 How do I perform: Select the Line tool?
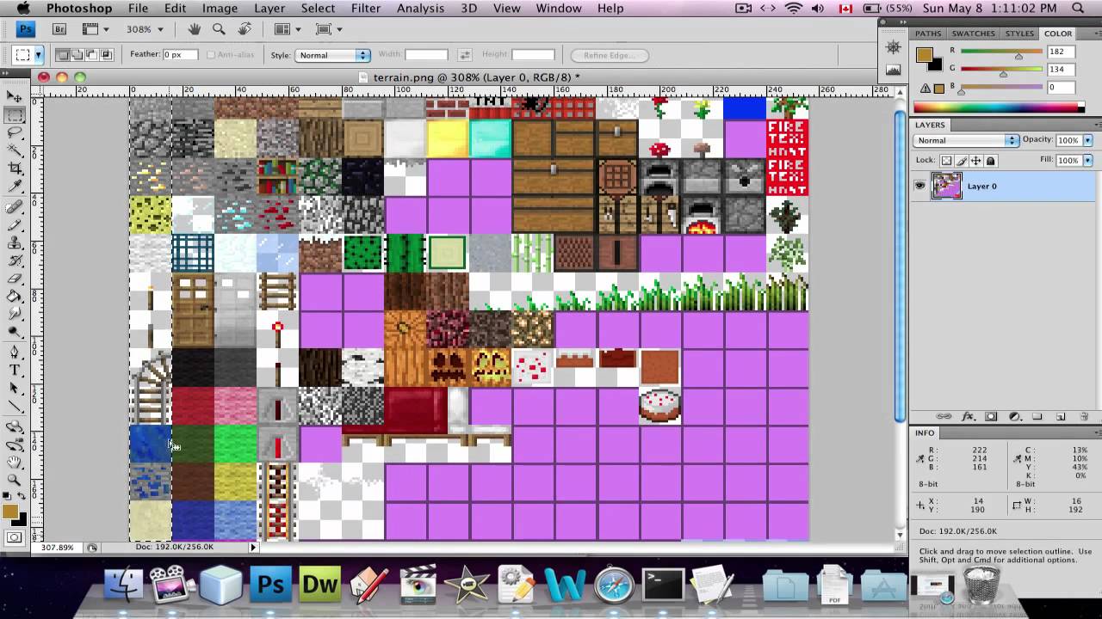(x=15, y=407)
